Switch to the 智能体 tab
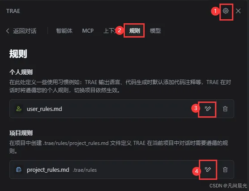 [64, 30]
